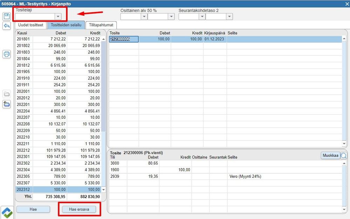The image size is (350, 219).
Task: Click the add new folder icon
Action: point(7,104)
